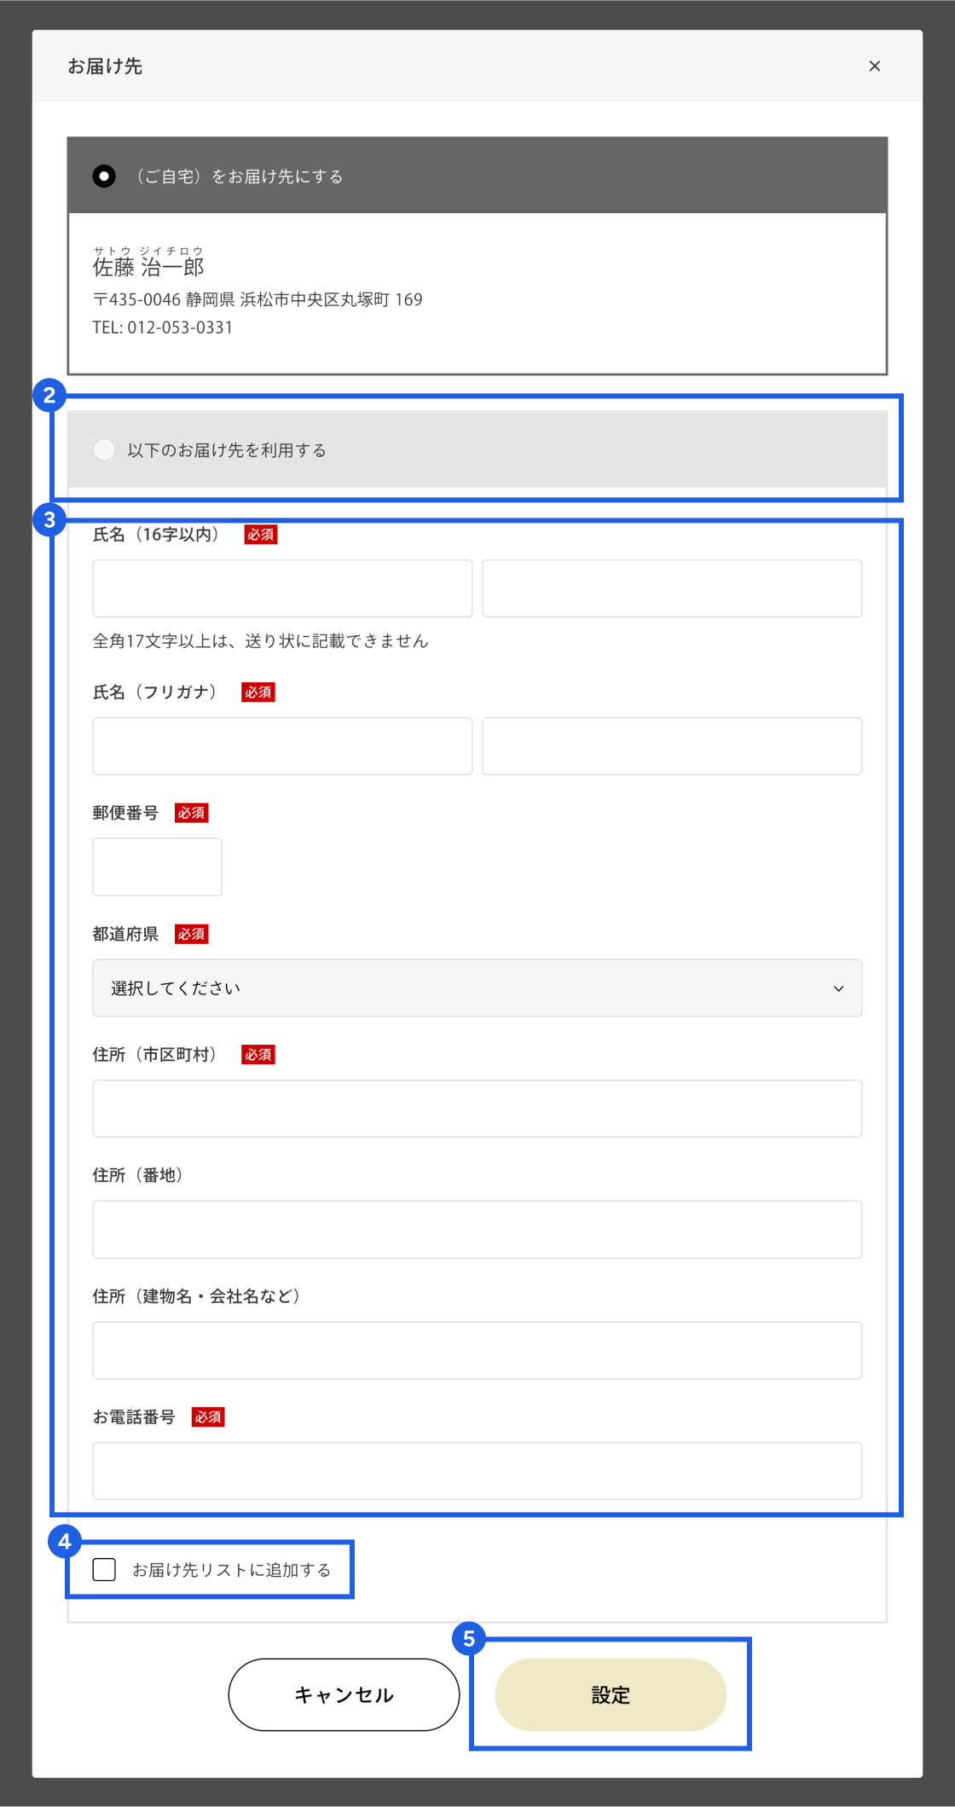This screenshot has height=1807, width=955.
Task: Check the お届け先リストに追加する checkbox
Action: click(x=104, y=1569)
